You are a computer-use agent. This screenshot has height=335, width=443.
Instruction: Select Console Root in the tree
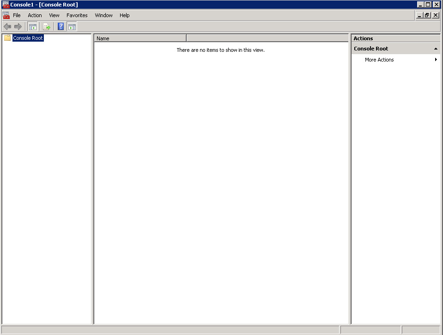coord(28,38)
